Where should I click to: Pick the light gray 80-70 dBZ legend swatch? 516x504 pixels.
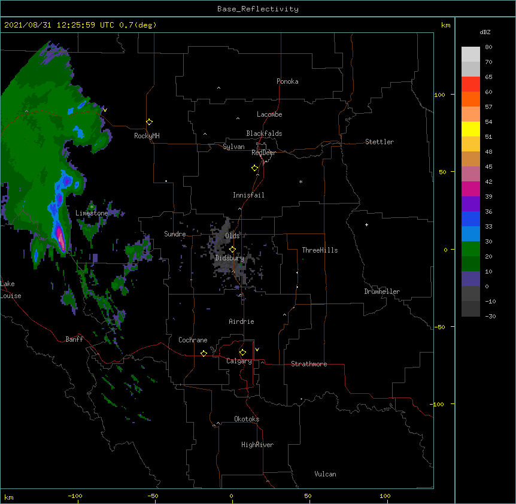[471, 54]
